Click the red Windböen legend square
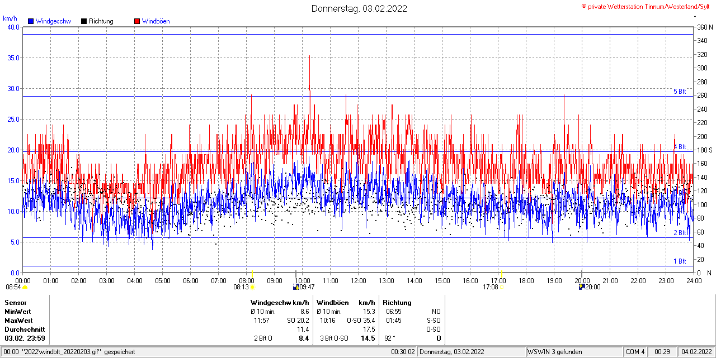Viewport: 716px width, 358px height. (x=137, y=21)
